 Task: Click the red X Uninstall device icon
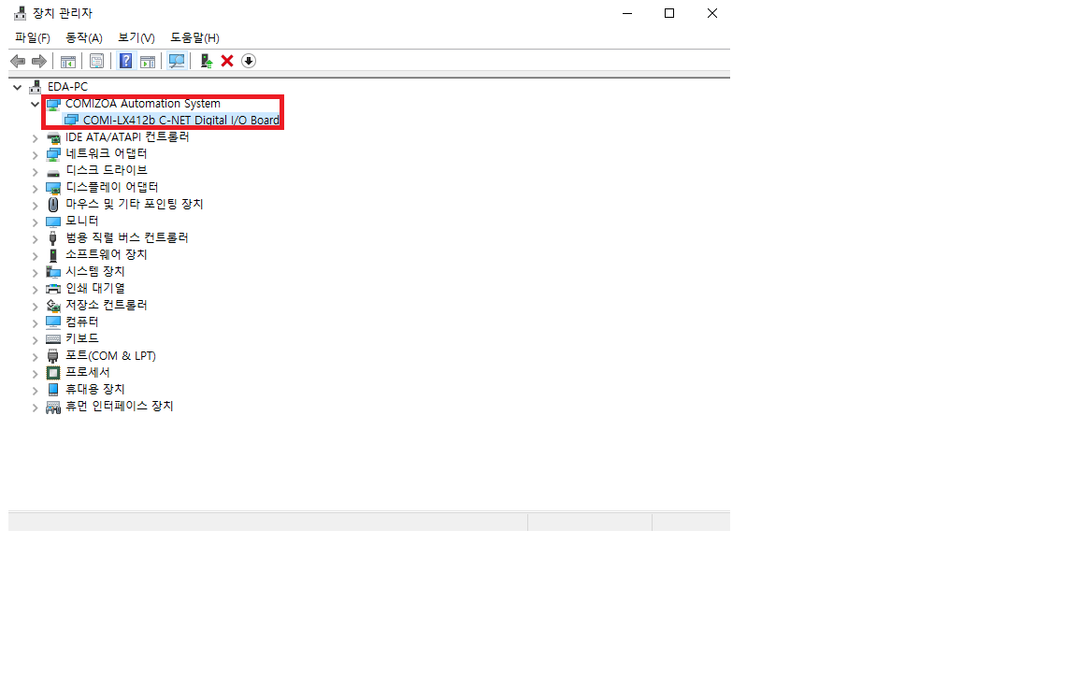(227, 61)
